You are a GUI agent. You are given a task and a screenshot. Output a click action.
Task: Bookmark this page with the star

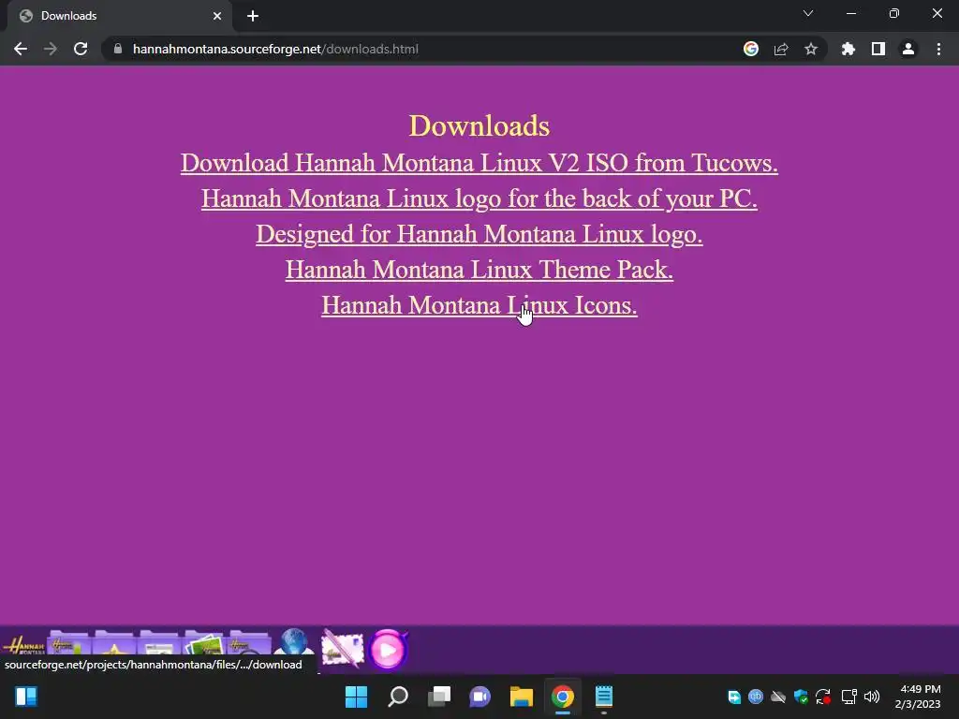tap(811, 49)
